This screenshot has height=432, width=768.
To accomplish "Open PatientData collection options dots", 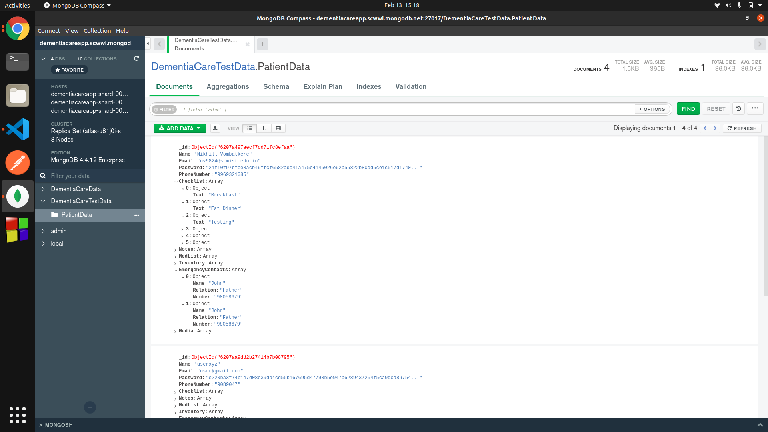I will 137,215.
